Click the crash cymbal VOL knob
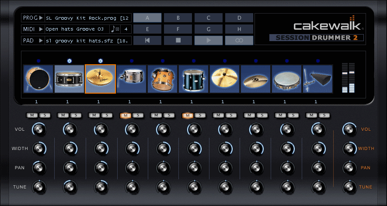 256,129
